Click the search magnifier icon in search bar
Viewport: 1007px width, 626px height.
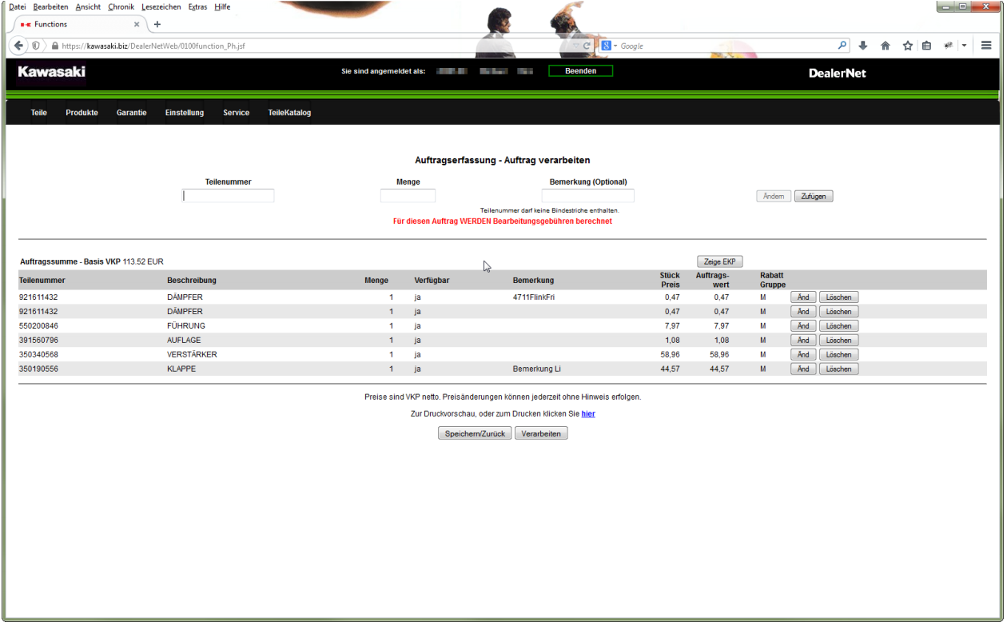pos(842,46)
